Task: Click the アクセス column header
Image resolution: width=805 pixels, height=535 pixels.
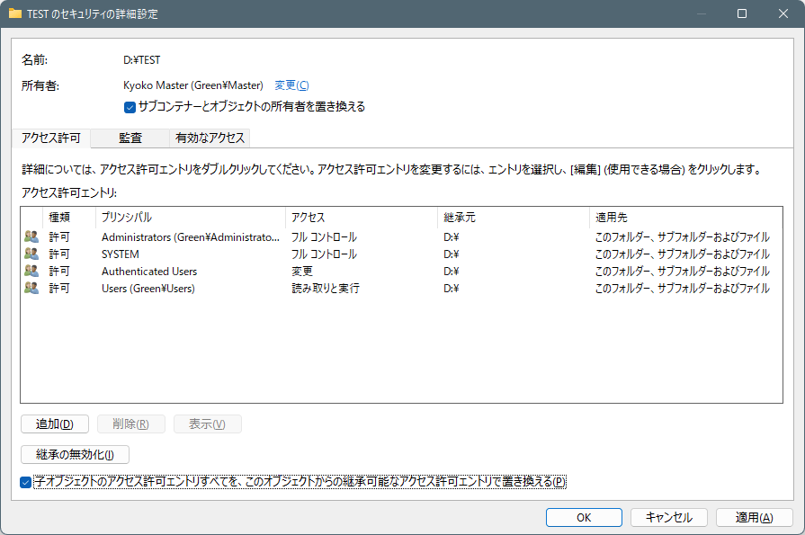Action: [x=362, y=218]
